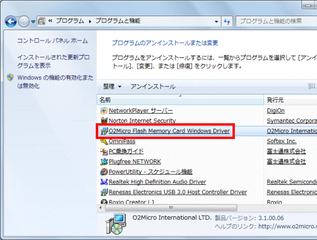Click the Plugfree NETWORK icon
The image size is (317, 240).
pyautogui.click(x=104, y=162)
